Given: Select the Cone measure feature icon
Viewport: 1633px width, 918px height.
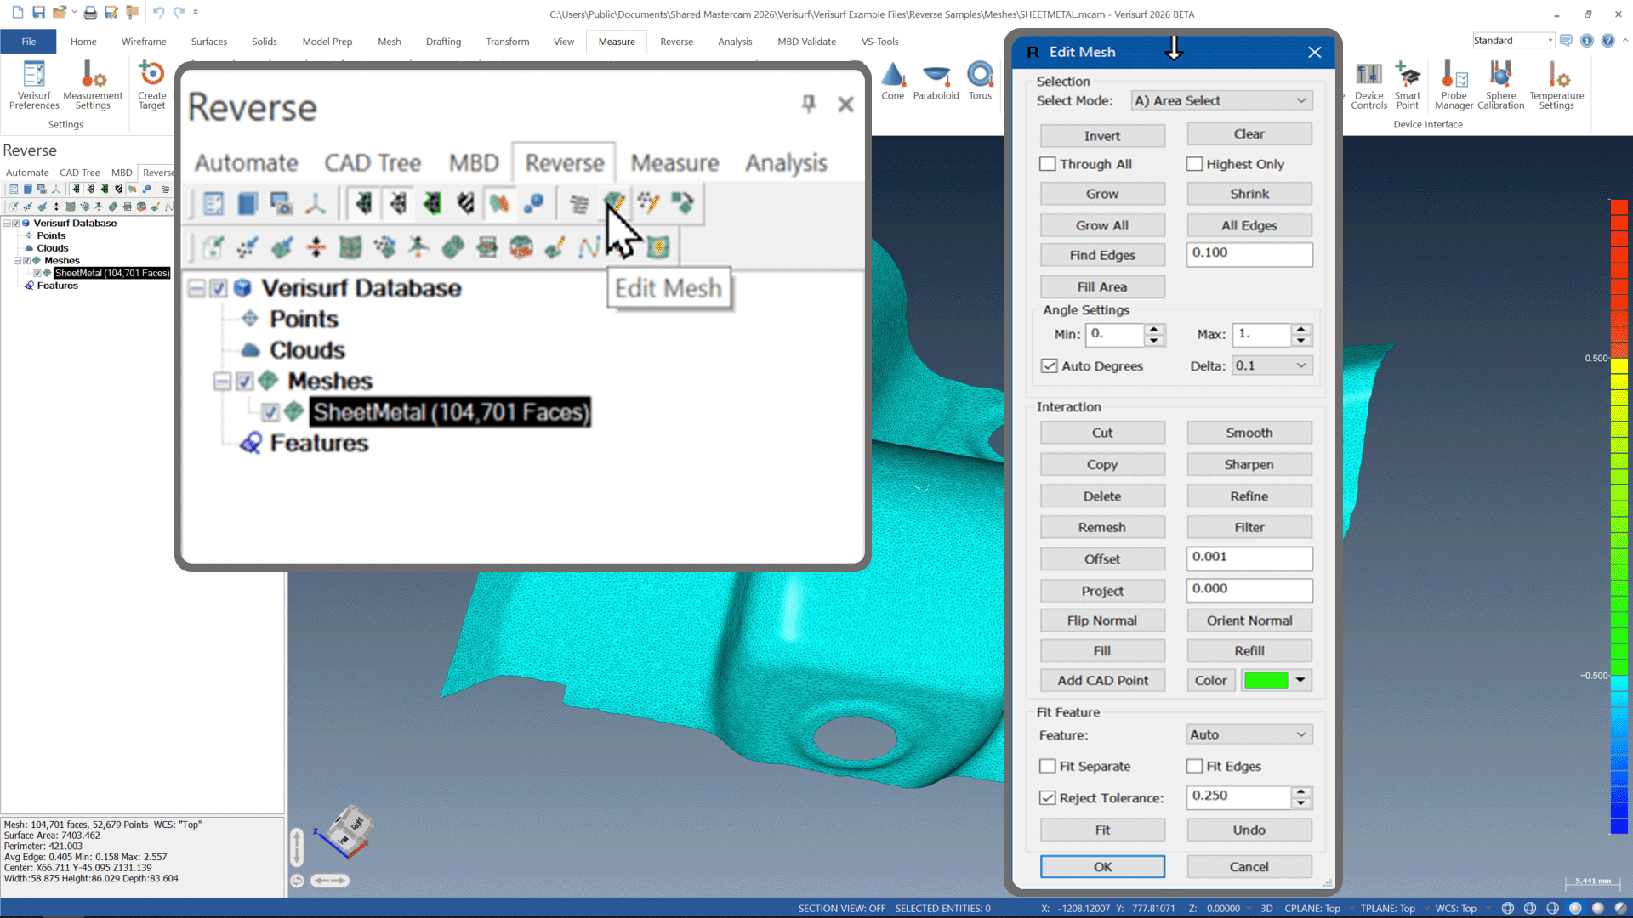Looking at the screenshot, I should tap(893, 81).
